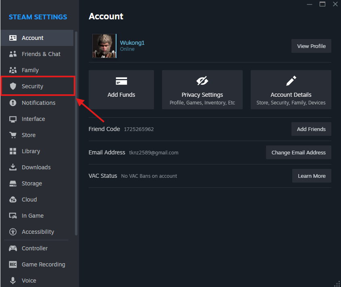The width and height of the screenshot is (341, 287).
Task: Click the Cloud sync icon
Action: point(13,200)
